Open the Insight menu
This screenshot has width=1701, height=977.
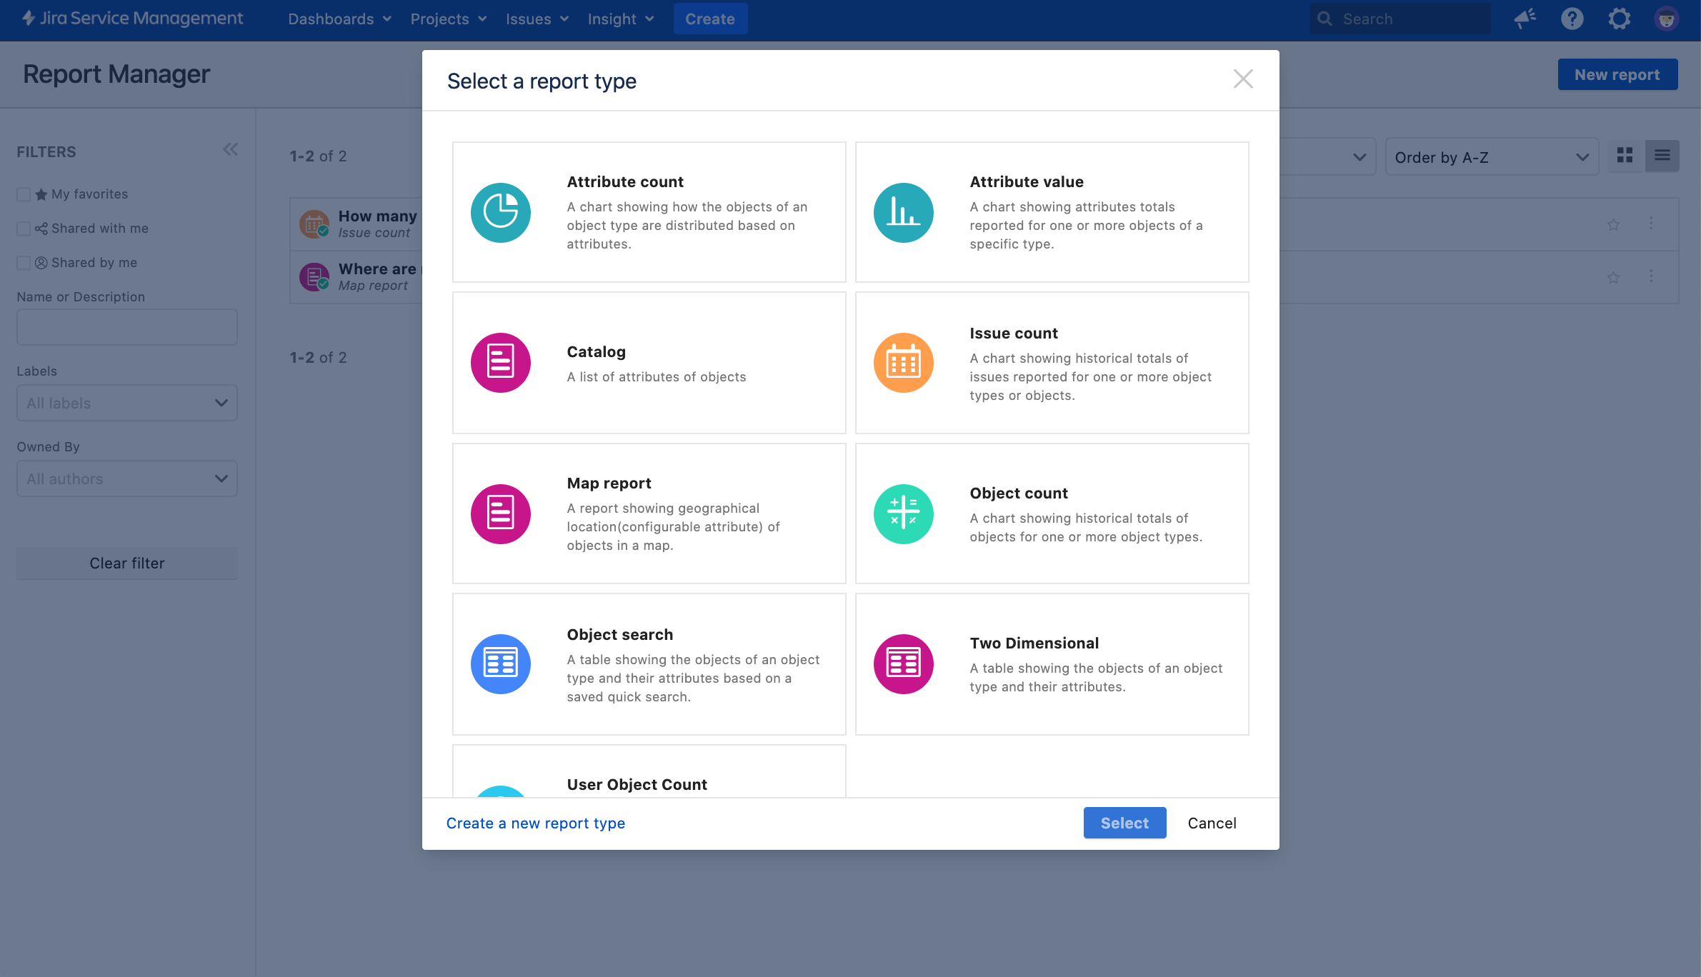coord(620,19)
